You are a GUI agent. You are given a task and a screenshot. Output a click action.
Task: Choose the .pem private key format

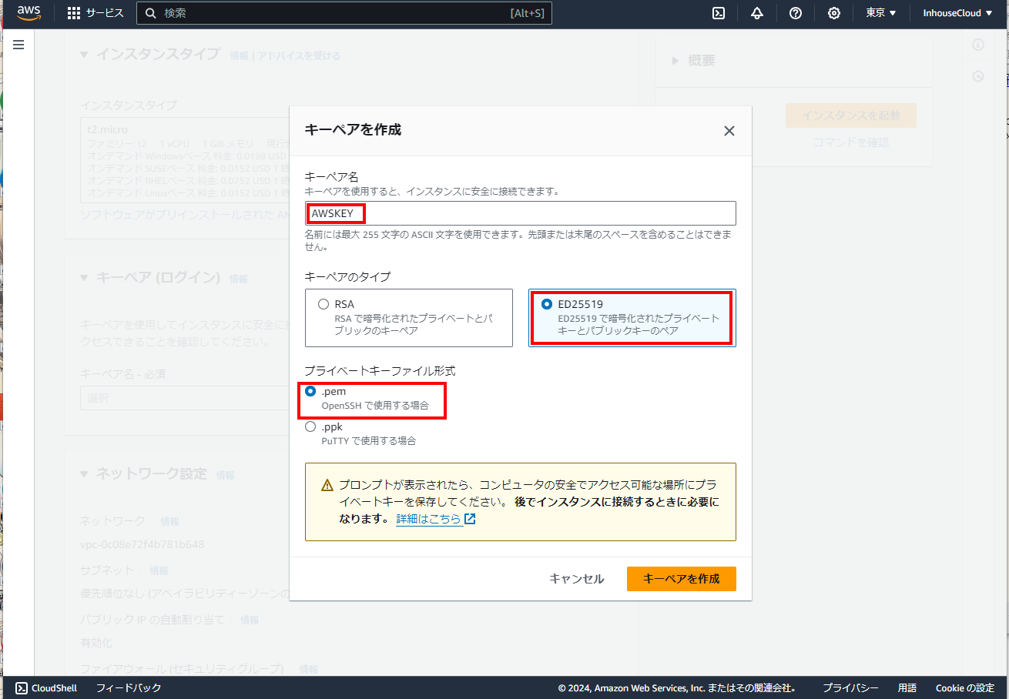click(310, 391)
